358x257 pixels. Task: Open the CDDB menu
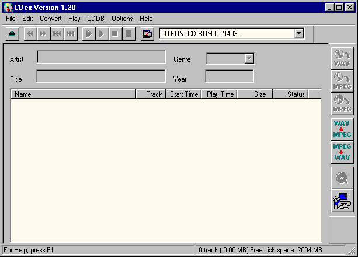coord(96,19)
